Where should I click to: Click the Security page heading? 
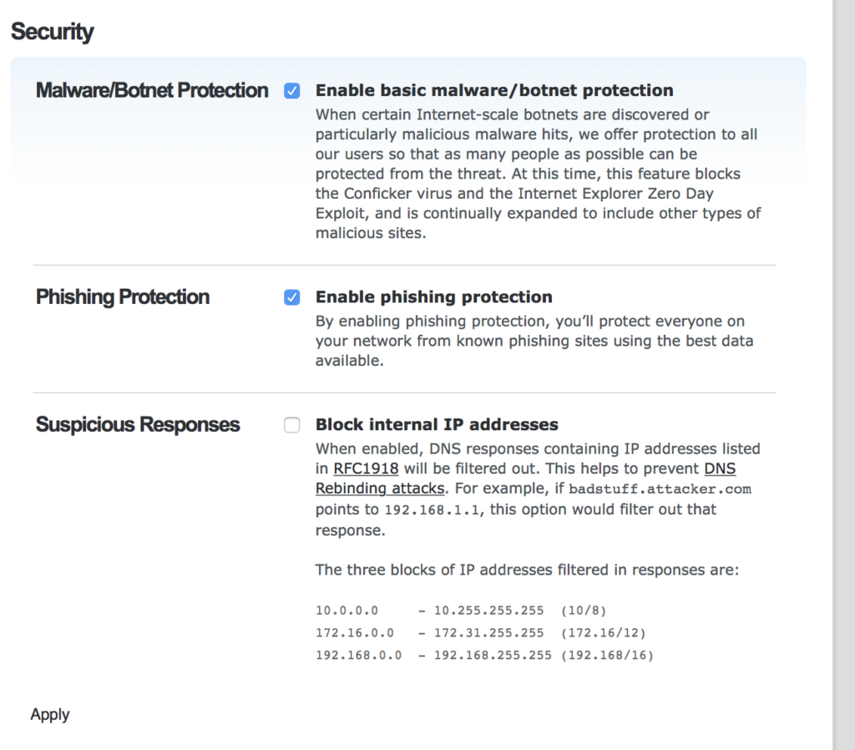click(x=52, y=32)
